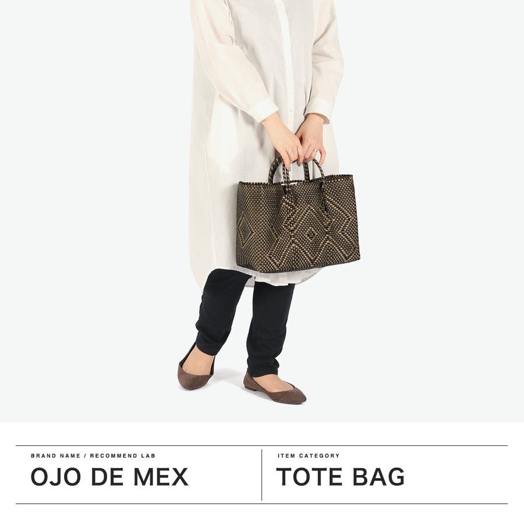The height and width of the screenshot is (524, 524).
Task: Click the OJO DE MEX brand name text
Action: click(x=109, y=476)
